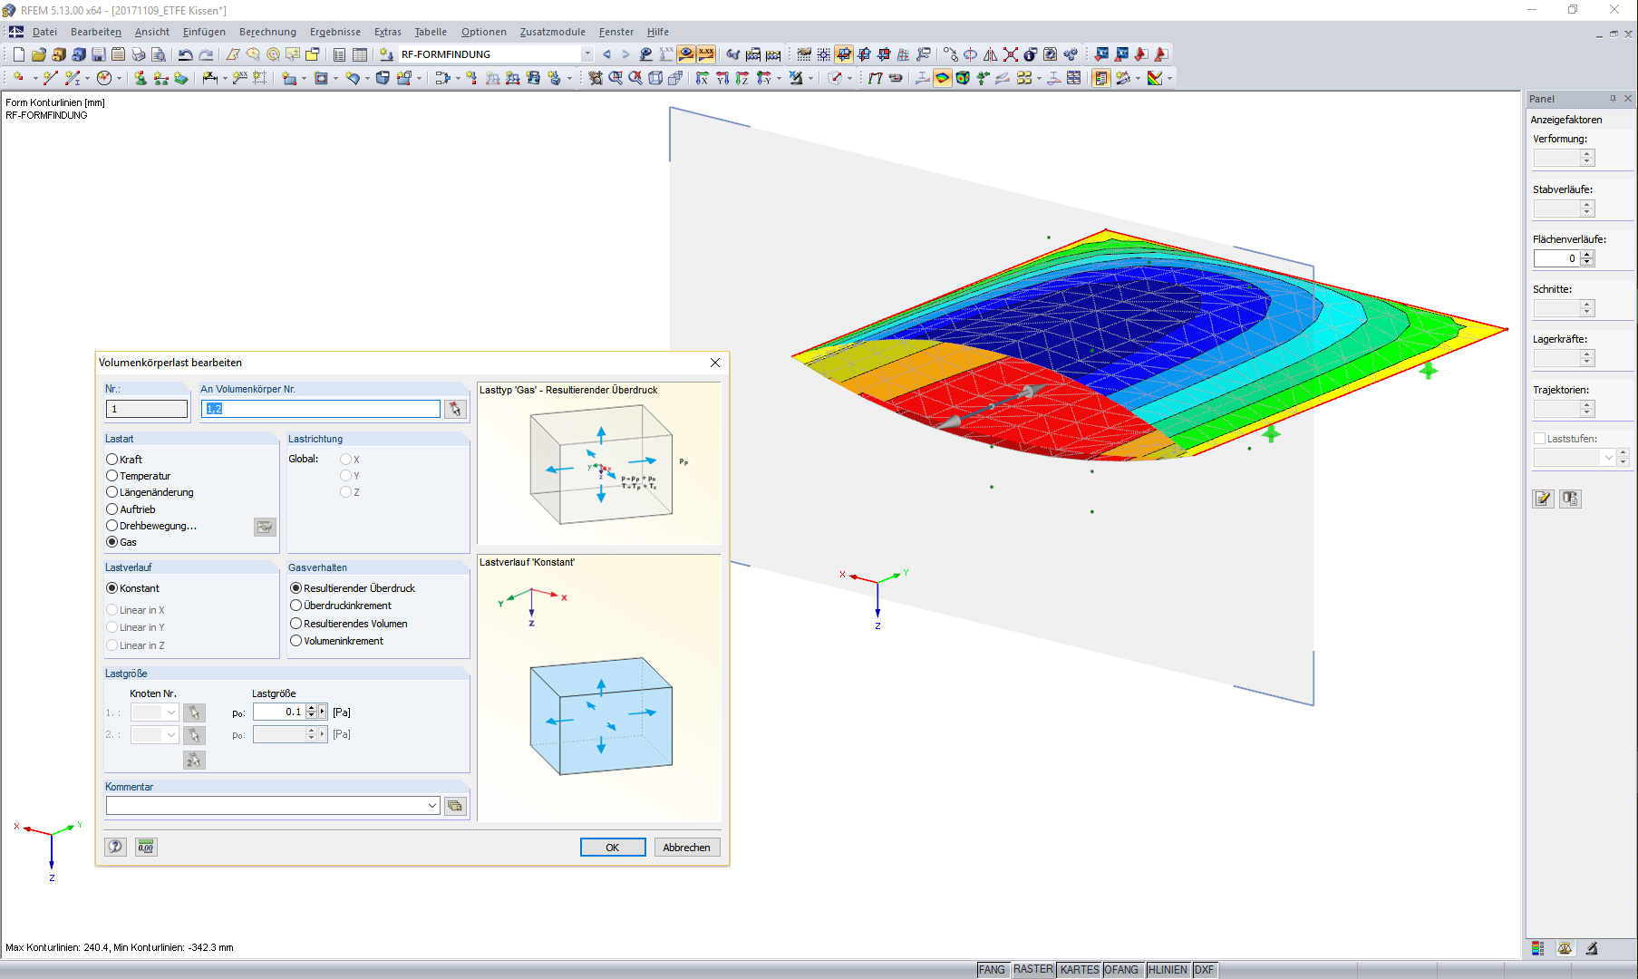Image resolution: width=1638 pixels, height=979 pixels.
Task: Save the model with the floppy disk icon
Action: tap(98, 54)
